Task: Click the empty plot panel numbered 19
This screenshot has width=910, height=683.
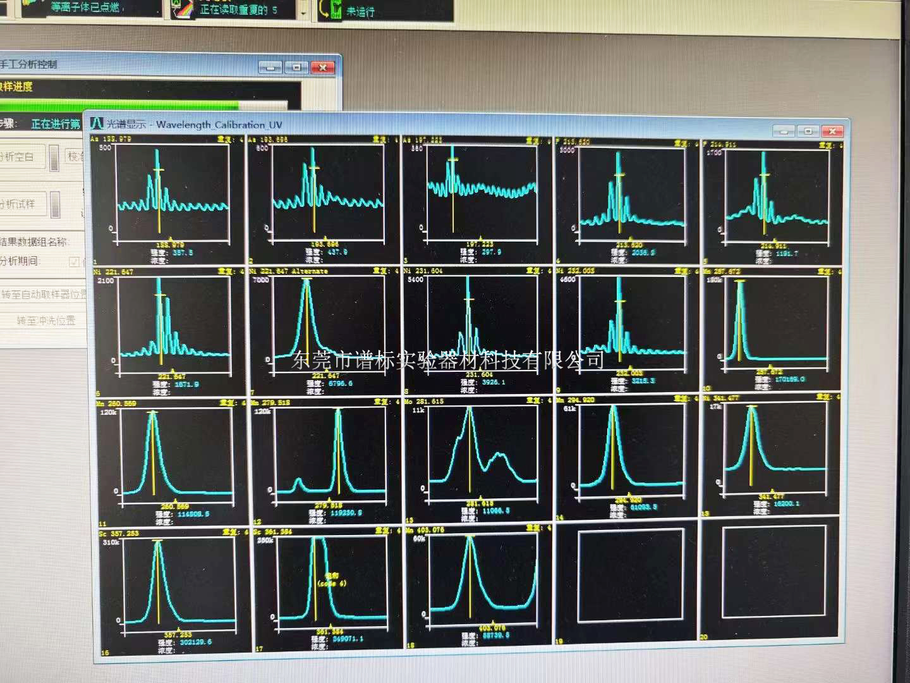Action: (631, 575)
